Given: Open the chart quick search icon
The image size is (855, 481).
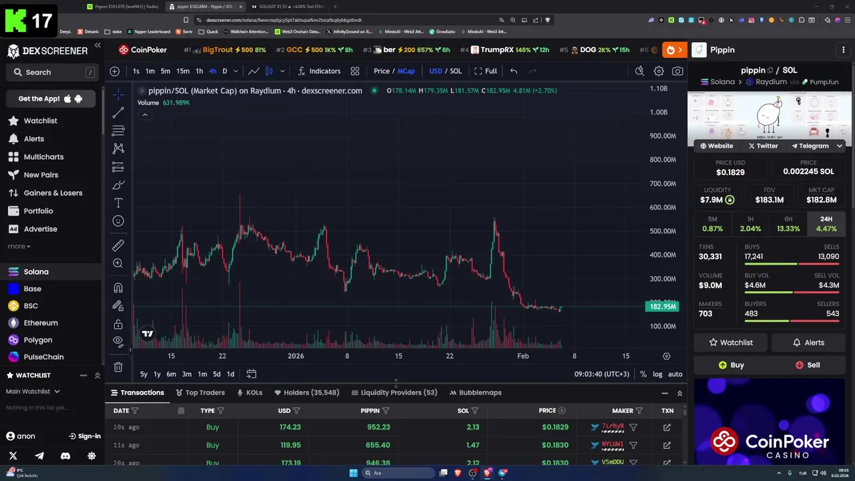Looking at the screenshot, I should pyautogui.click(x=640, y=71).
